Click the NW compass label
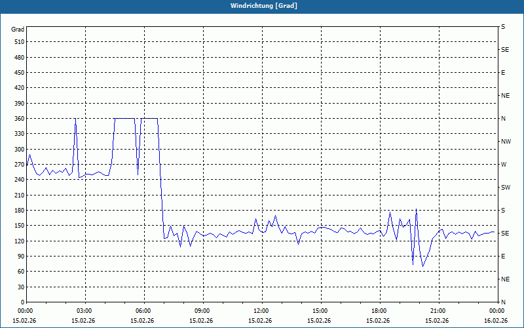This screenshot has height=328, width=524. [506, 142]
